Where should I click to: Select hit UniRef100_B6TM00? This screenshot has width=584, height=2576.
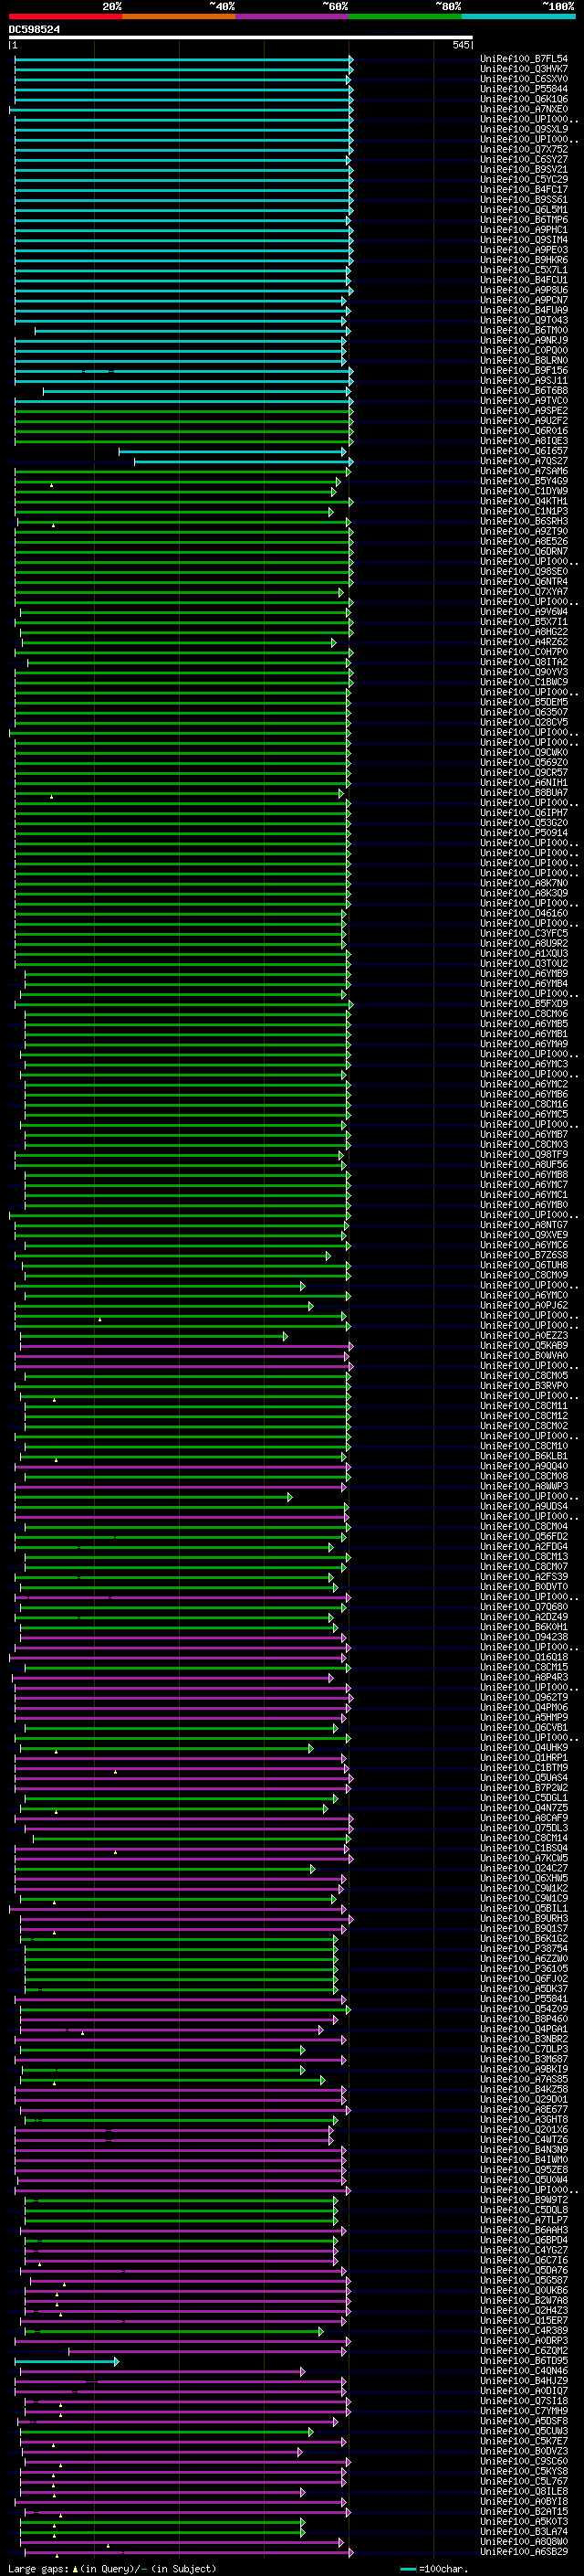pos(524,331)
